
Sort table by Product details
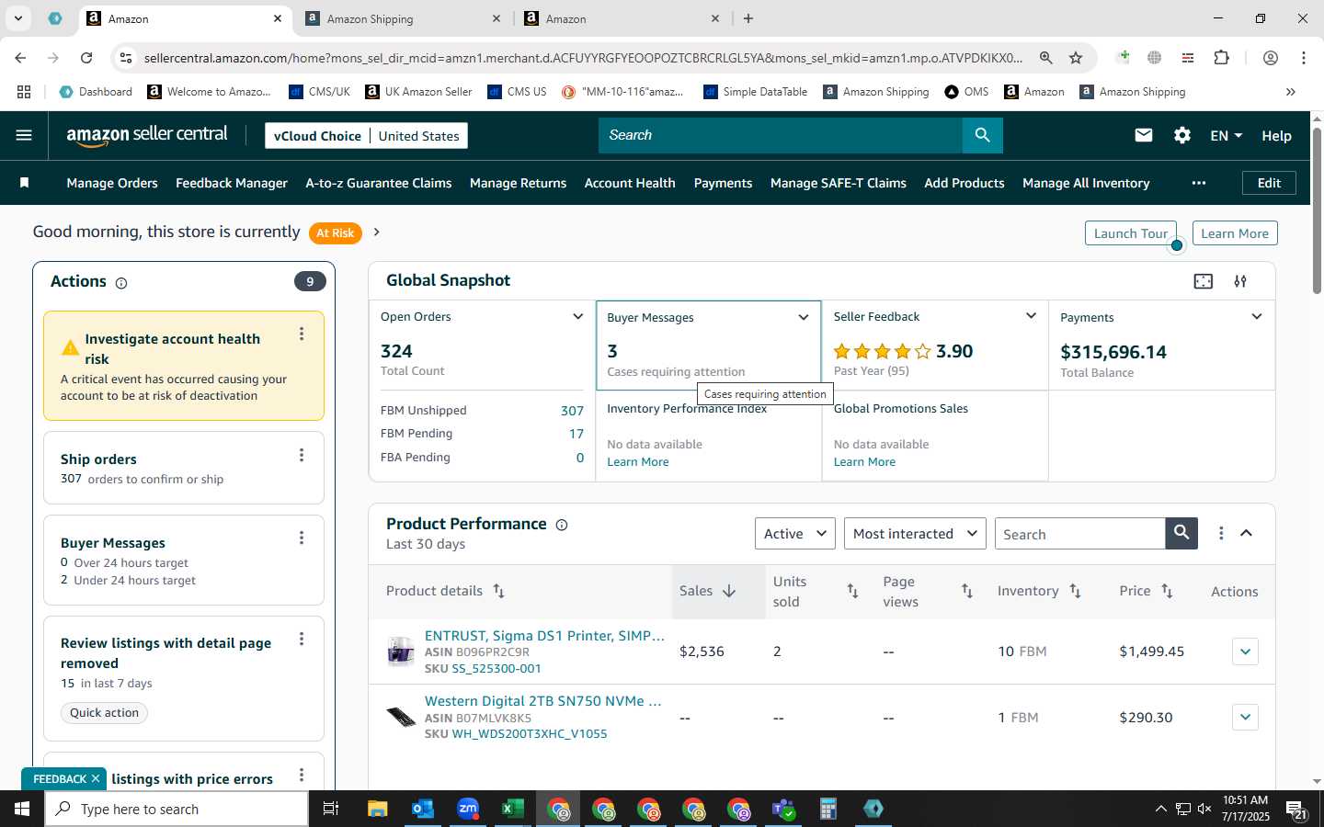498,591
